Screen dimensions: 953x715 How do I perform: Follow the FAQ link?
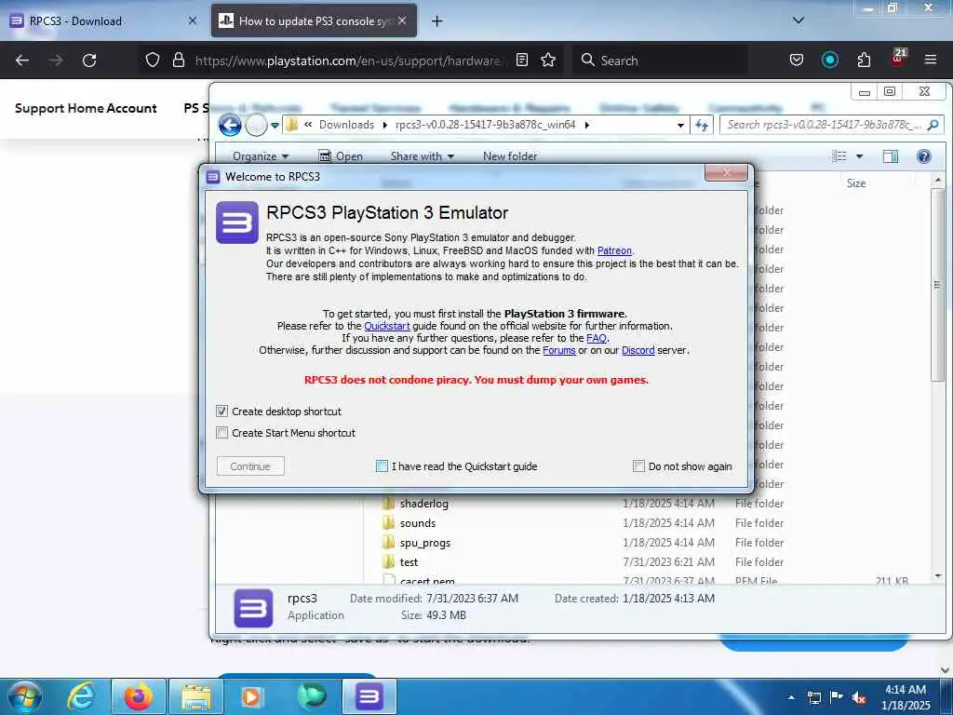tap(596, 338)
